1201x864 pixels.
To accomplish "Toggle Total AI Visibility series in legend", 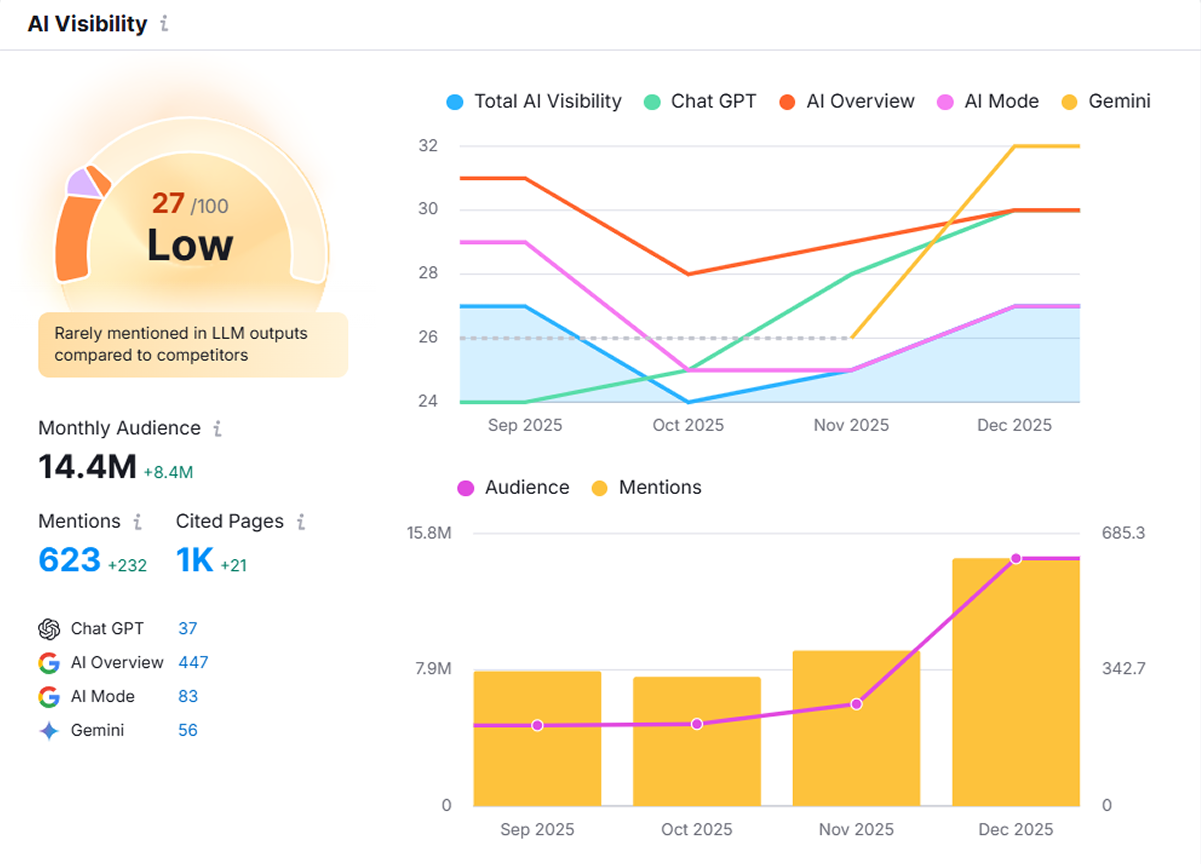I will pos(534,101).
